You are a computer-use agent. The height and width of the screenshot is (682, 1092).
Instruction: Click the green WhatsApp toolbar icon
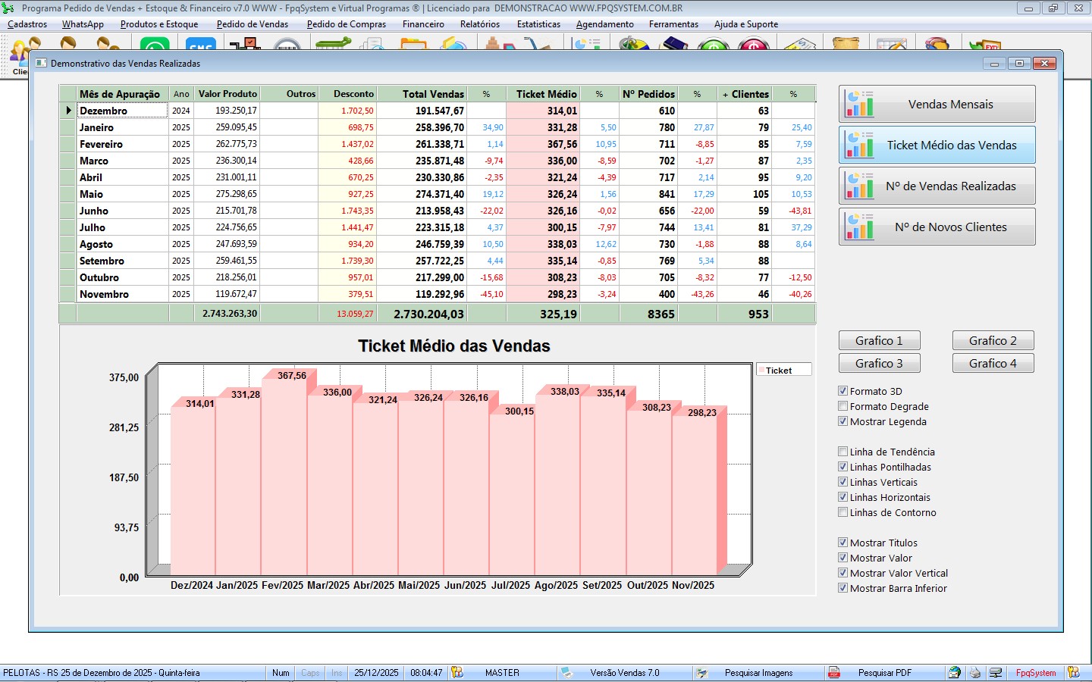pyautogui.click(x=155, y=44)
